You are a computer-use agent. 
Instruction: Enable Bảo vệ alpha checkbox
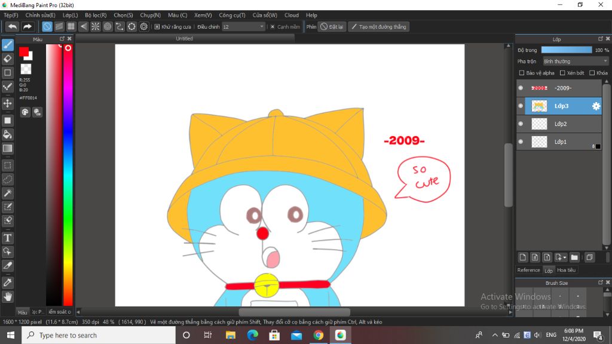(x=521, y=73)
